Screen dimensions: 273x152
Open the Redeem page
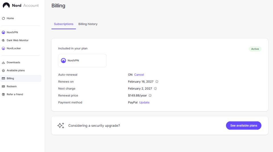coord(20,86)
